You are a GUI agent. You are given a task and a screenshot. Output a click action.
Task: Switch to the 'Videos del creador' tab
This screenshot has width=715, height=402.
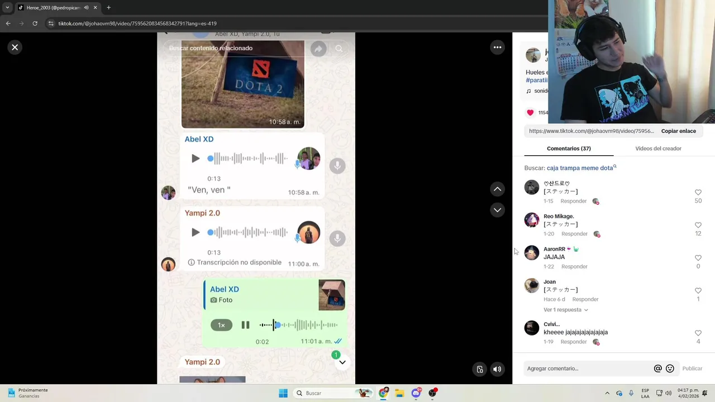[658, 149]
